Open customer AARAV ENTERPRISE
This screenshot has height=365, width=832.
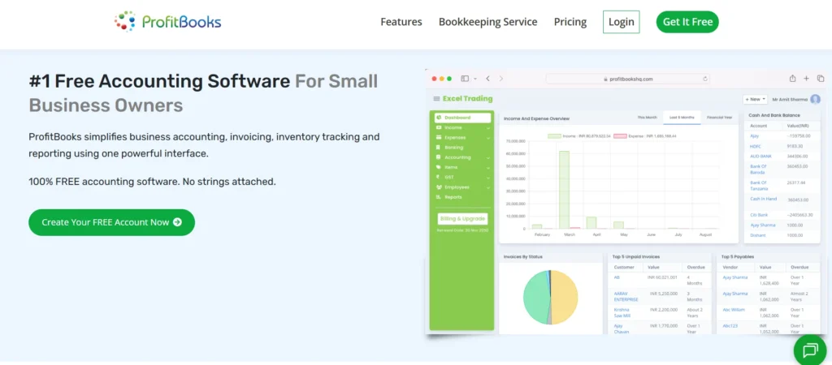626,297
